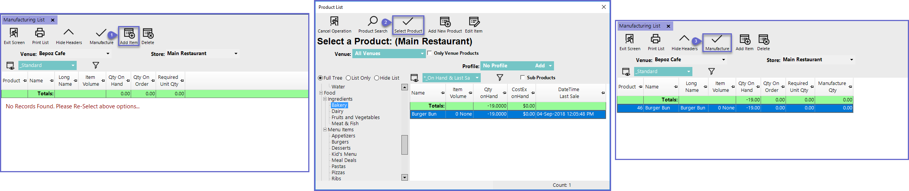
Task: Enable the Only Venue Products checkbox
Action: (430, 53)
